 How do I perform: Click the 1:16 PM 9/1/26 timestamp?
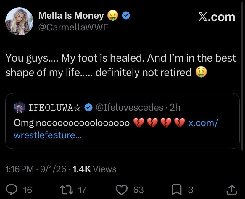pos(36,169)
